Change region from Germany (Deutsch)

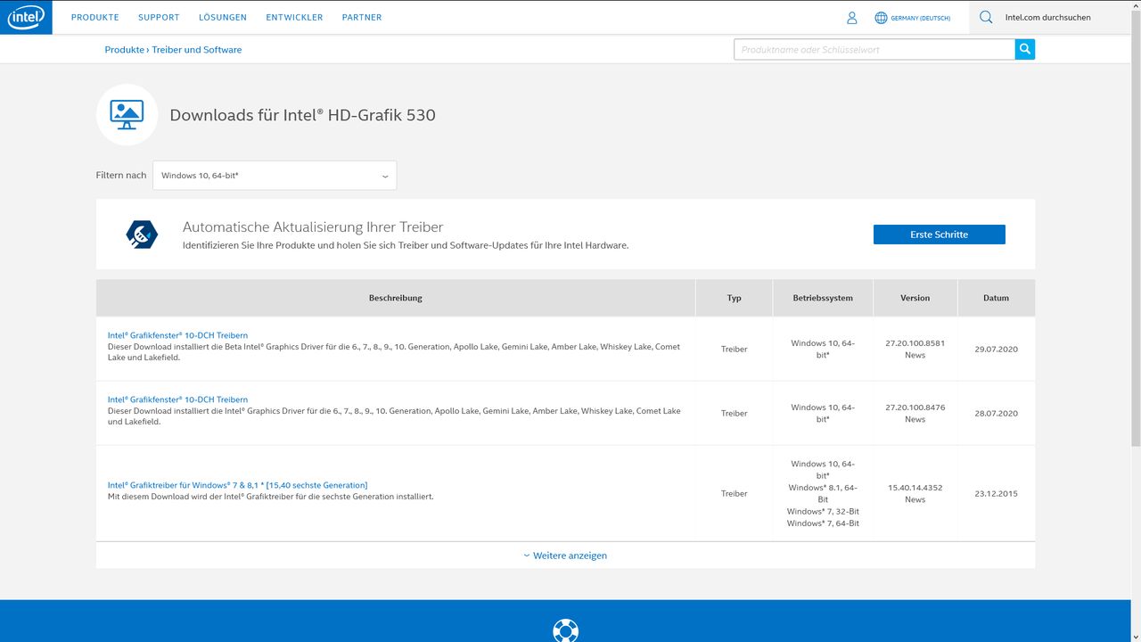pyautogui.click(x=920, y=18)
